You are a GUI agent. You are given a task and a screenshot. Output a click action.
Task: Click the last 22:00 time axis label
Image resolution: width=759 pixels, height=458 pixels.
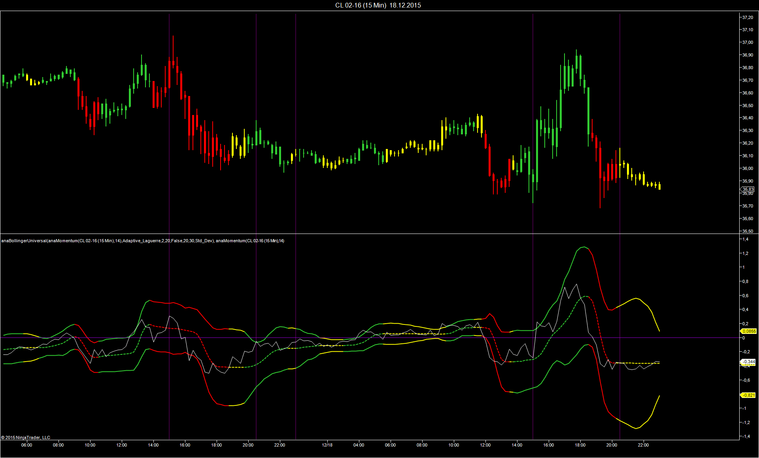click(x=643, y=445)
